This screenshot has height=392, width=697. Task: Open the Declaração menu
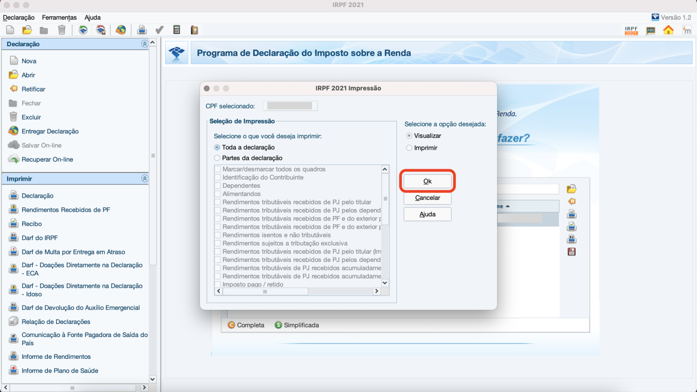tap(19, 17)
